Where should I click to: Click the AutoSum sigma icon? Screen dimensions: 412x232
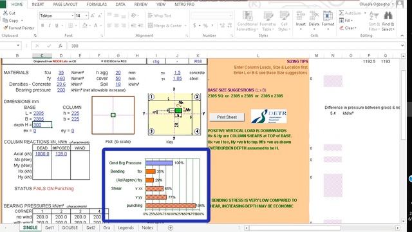[x=341, y=13]
